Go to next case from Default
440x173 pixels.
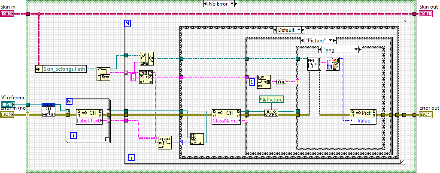point(303,30)
